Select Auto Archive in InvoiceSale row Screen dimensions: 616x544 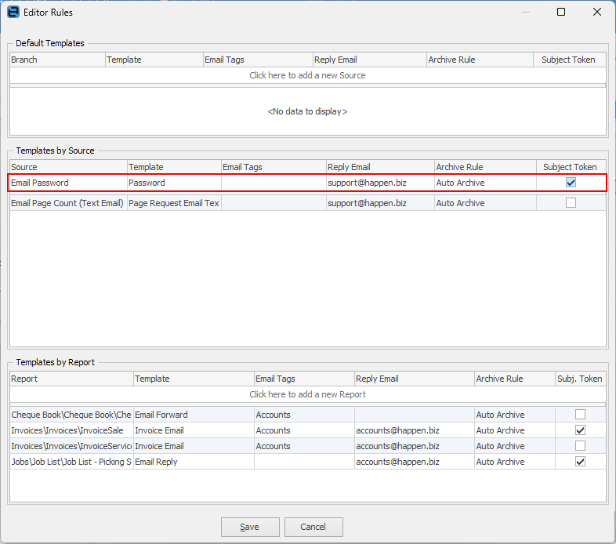point(515,430)
